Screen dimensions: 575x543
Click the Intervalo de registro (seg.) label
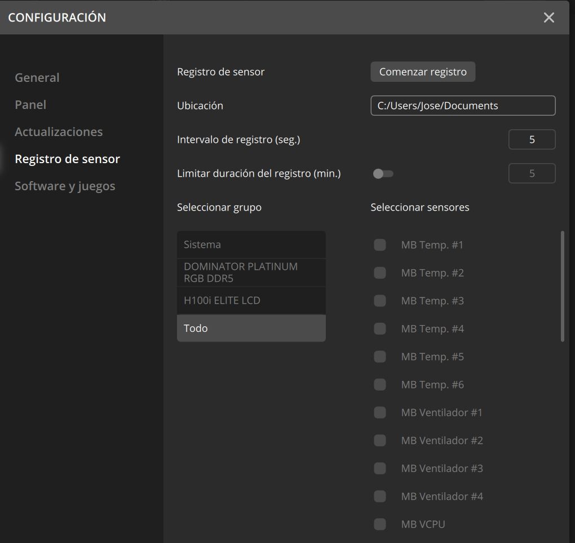238,140
